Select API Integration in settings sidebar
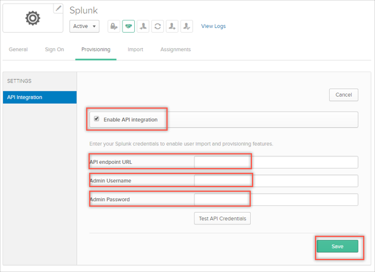 [x=39, y=97]
